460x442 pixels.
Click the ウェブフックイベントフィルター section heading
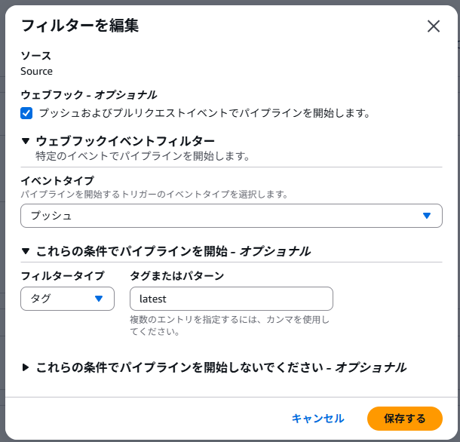(125, 141)
